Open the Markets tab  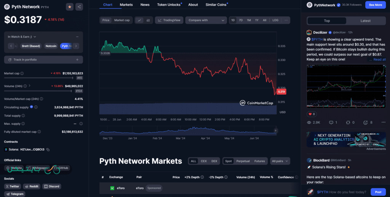click(126, 5)
